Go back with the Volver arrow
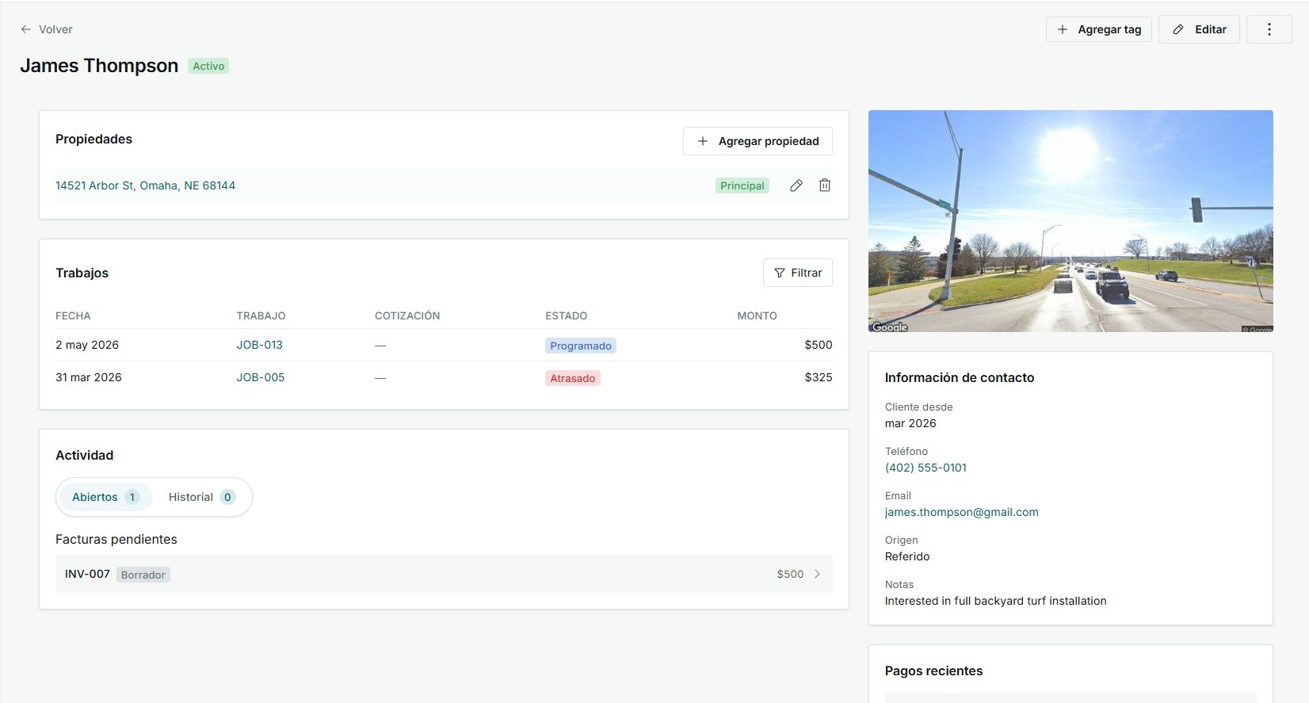 tap(46, 29)
